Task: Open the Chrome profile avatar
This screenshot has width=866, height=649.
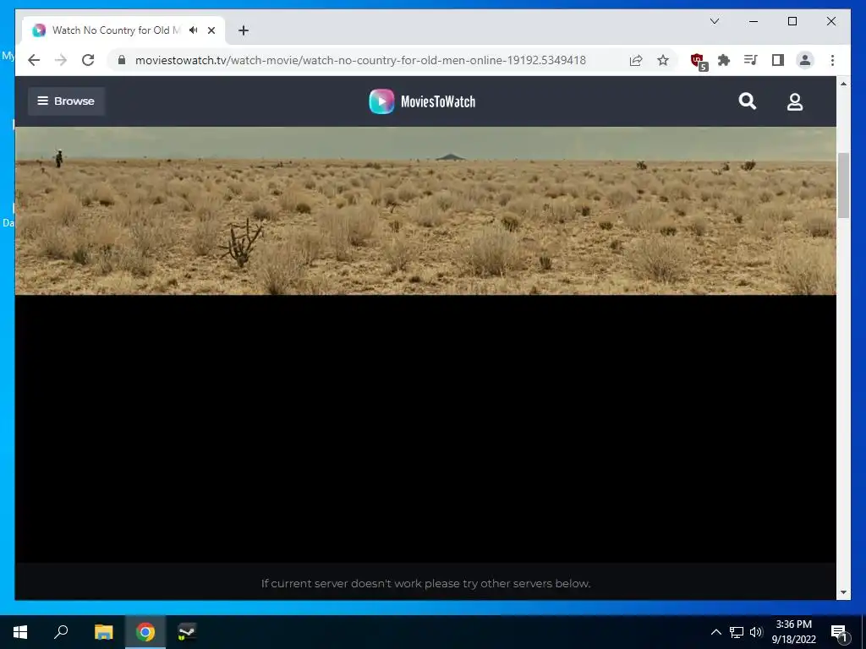Action: (x=805, y=60)
